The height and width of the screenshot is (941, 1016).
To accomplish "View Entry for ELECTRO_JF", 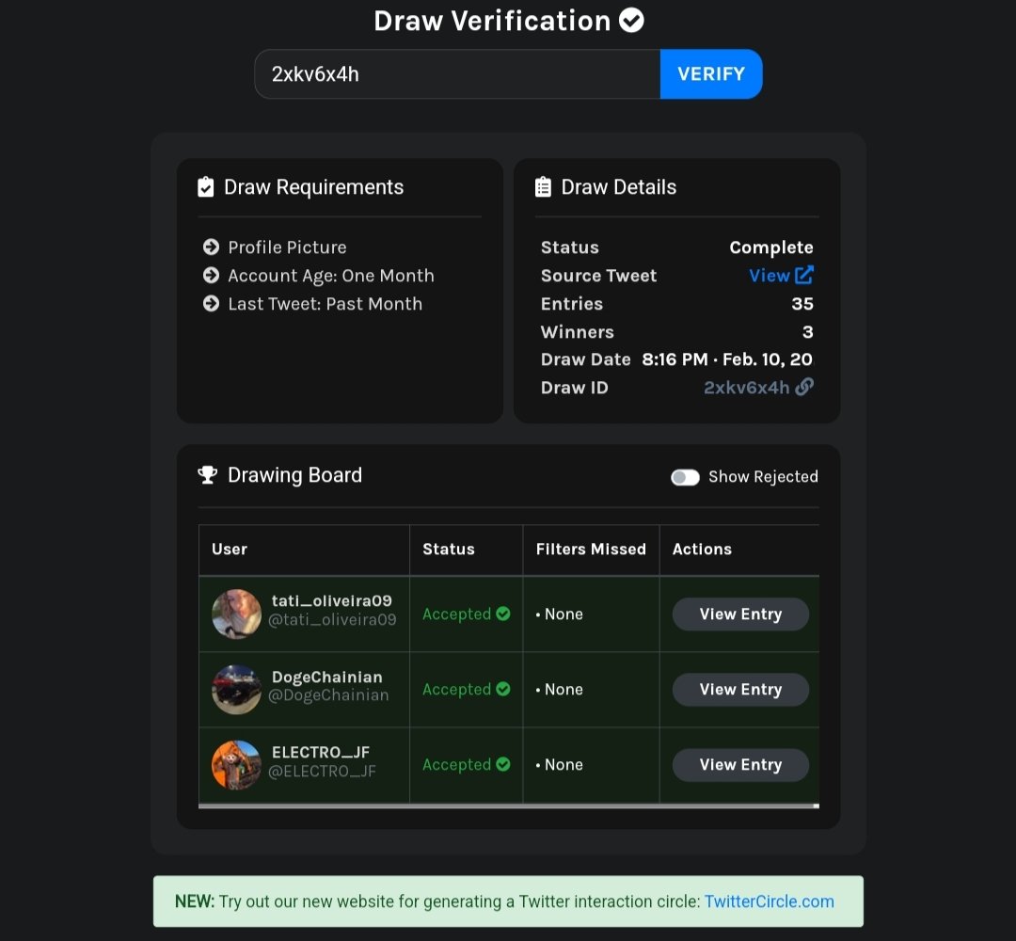I will click(x=740, y=765).
